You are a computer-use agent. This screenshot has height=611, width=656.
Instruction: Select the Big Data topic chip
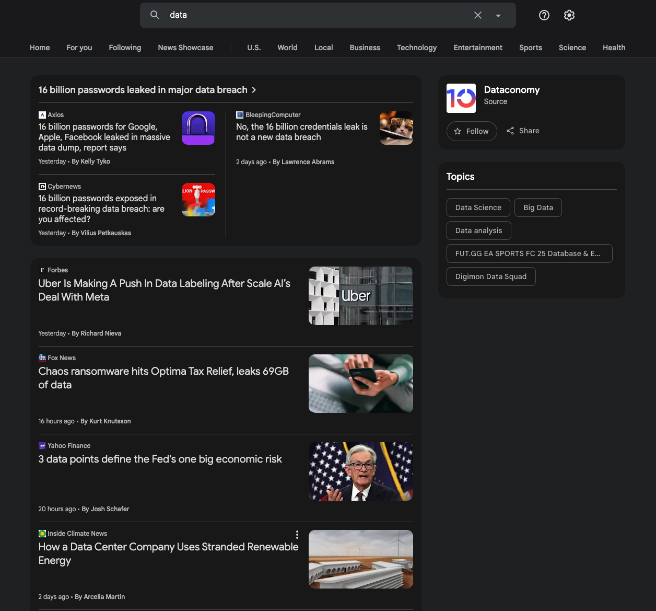point(537,207)
